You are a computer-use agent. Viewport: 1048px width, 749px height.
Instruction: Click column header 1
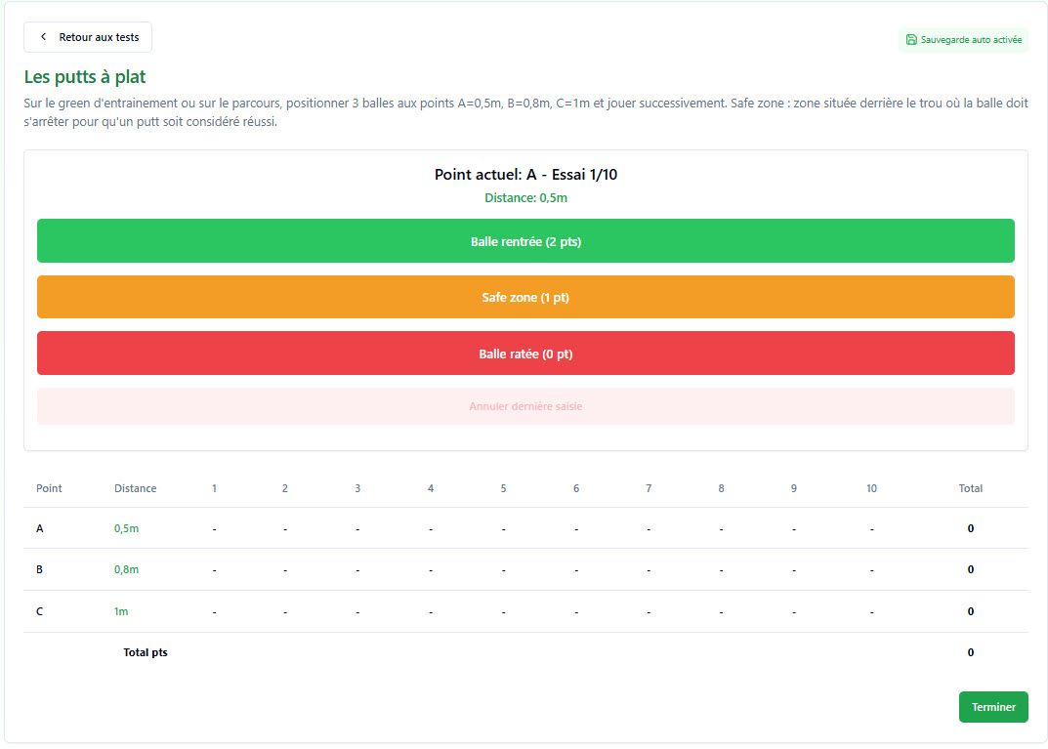point(214,488)
